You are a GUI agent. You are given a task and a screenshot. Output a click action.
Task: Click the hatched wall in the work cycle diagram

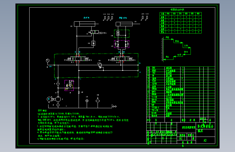point(162,49)
